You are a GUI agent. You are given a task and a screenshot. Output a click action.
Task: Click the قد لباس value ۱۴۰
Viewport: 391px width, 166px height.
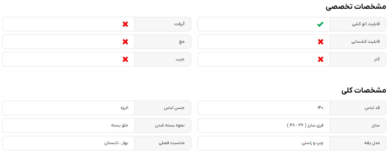320,108
